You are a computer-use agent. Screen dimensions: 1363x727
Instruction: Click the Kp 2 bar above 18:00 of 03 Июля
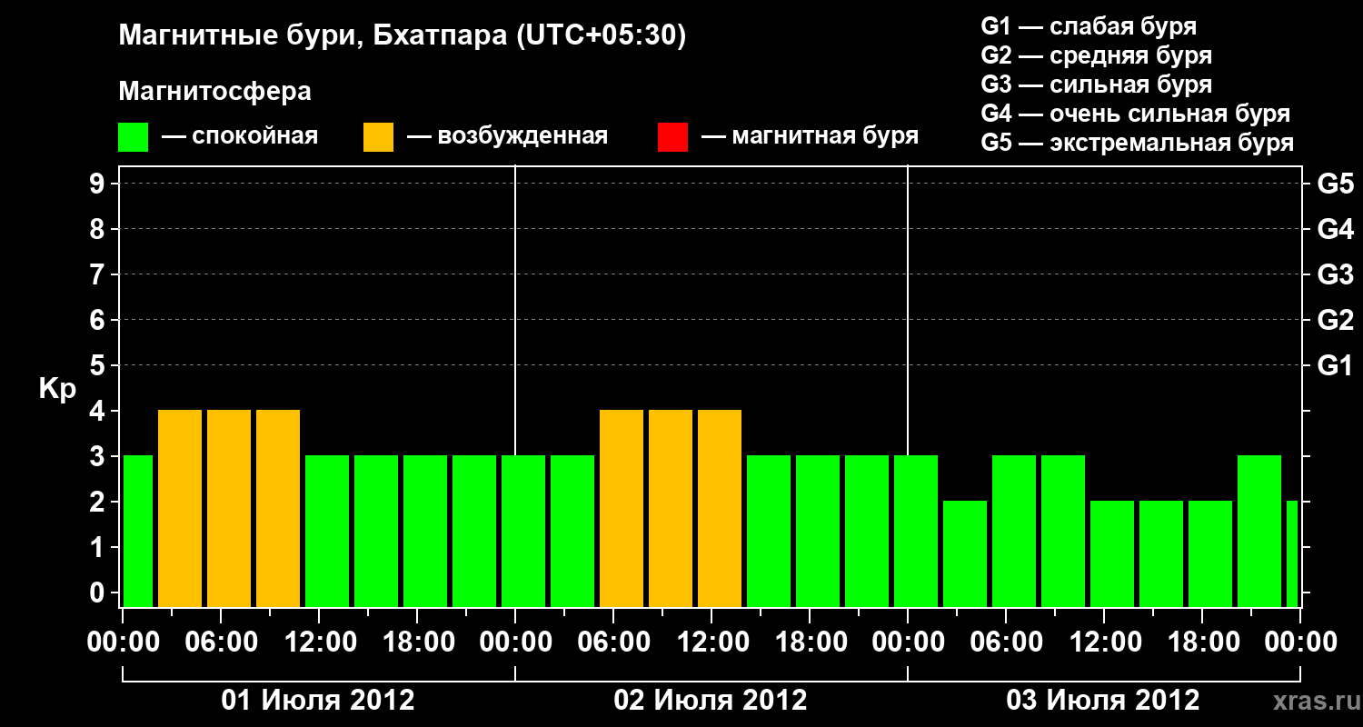[1210, 553]
